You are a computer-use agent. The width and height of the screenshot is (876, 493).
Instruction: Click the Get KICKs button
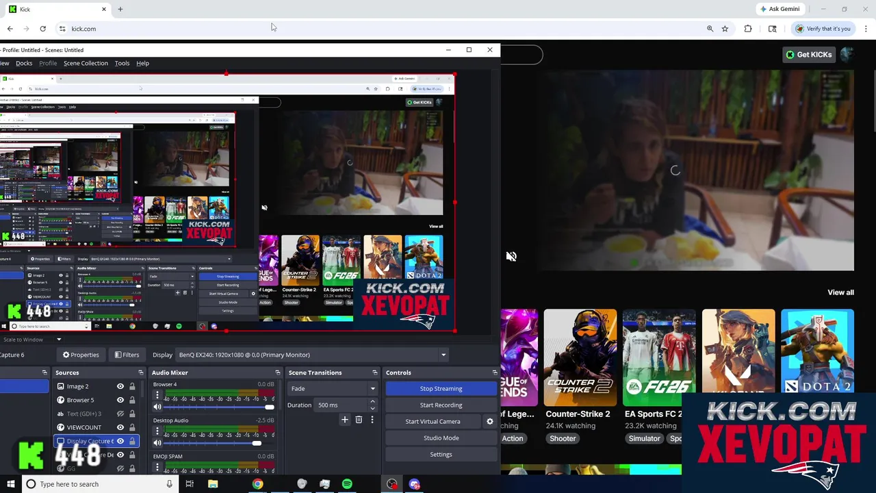[x=809, y=55]
